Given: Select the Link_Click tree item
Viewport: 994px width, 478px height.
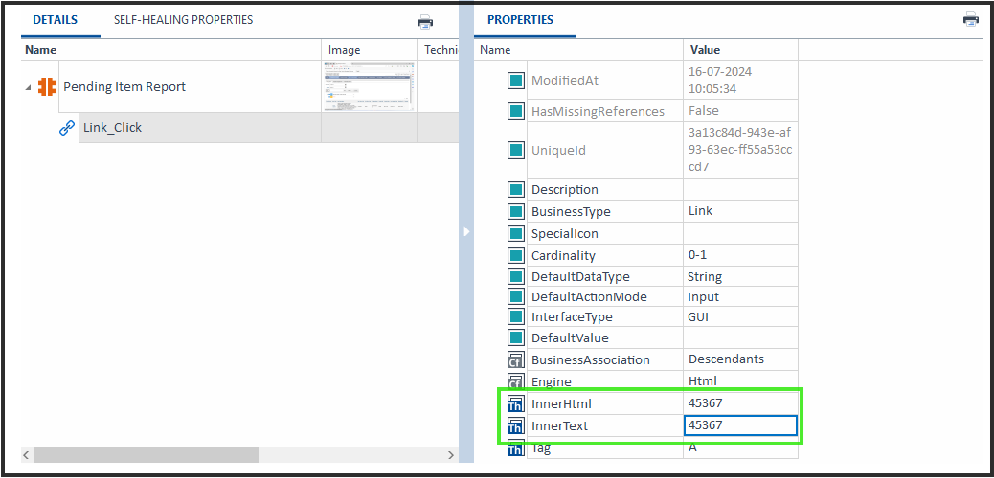Looking at the screenshot, I should tap(112, 128).
